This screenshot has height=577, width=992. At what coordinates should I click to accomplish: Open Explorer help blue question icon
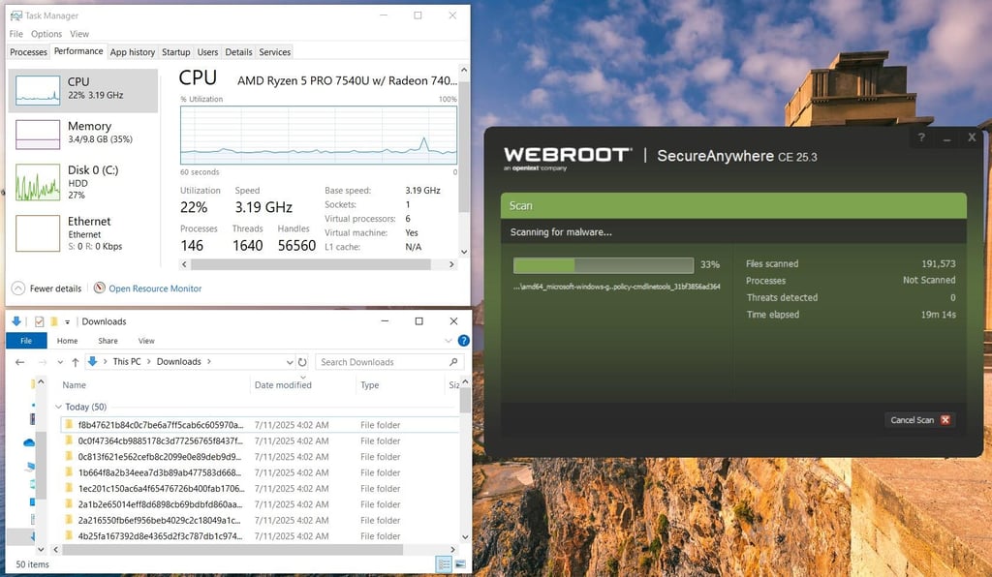pyautogui.click(x=463, y=341)
